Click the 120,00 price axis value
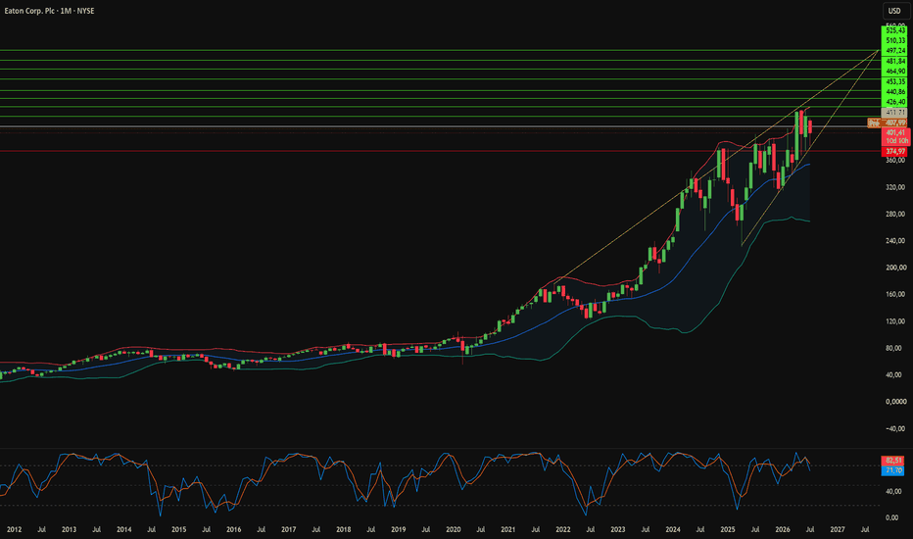The height and width of the screenshot is (539, 913). click(895, 321)
